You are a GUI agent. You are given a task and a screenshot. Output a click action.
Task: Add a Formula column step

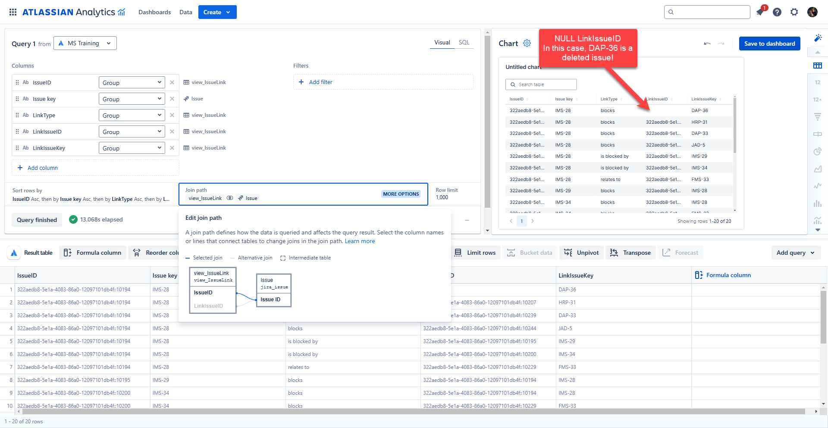pos(93,253)
